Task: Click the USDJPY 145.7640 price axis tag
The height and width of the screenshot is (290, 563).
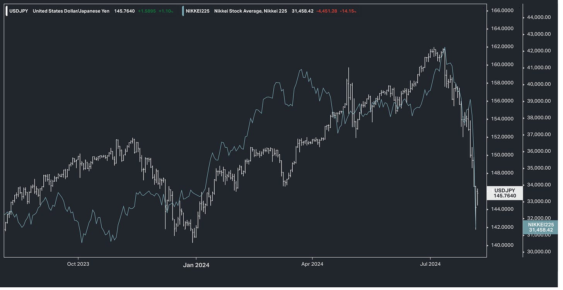Action: coord(505,193)
